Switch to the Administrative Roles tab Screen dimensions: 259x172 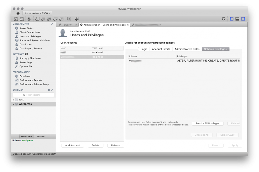(x=187, y=49)
